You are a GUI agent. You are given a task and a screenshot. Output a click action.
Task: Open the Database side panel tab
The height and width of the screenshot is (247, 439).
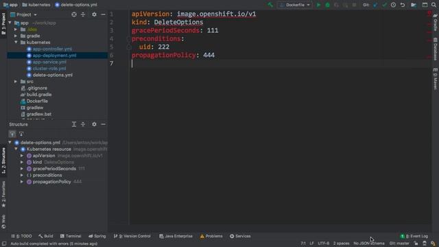[436, 49]
